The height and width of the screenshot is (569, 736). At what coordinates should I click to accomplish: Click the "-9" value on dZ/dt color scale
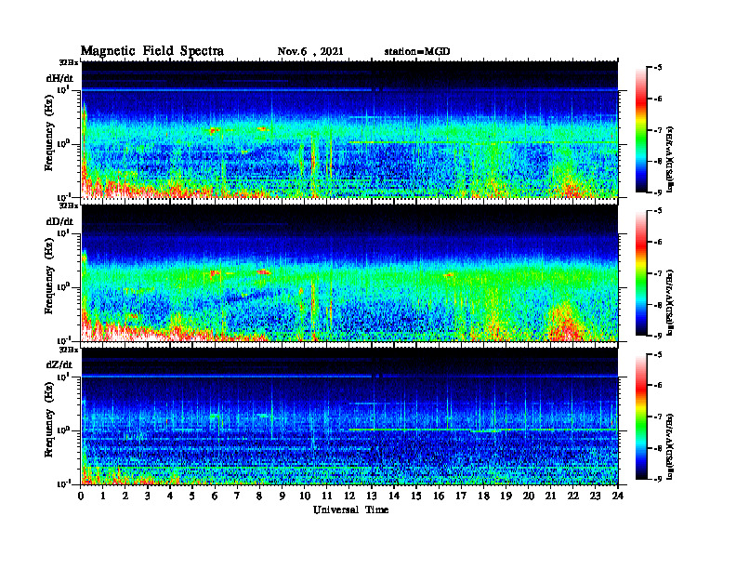tap(657, 480)
